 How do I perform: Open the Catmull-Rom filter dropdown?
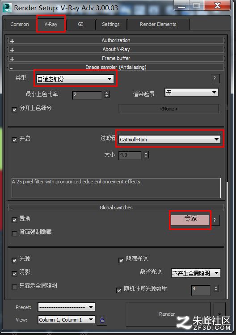[169, 139]
